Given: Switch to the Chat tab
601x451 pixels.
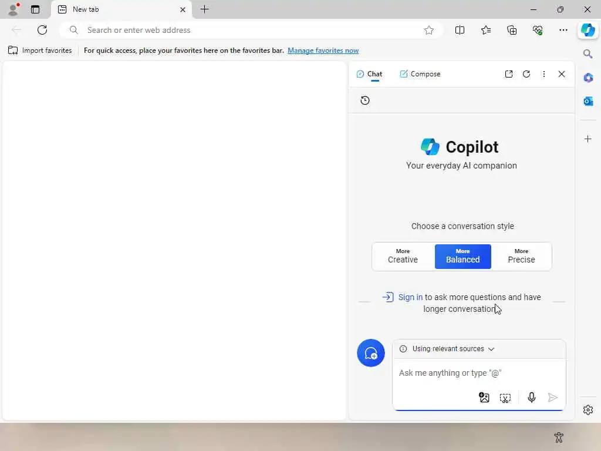Looking at the screenshot, I should click(x=370, y=74).
